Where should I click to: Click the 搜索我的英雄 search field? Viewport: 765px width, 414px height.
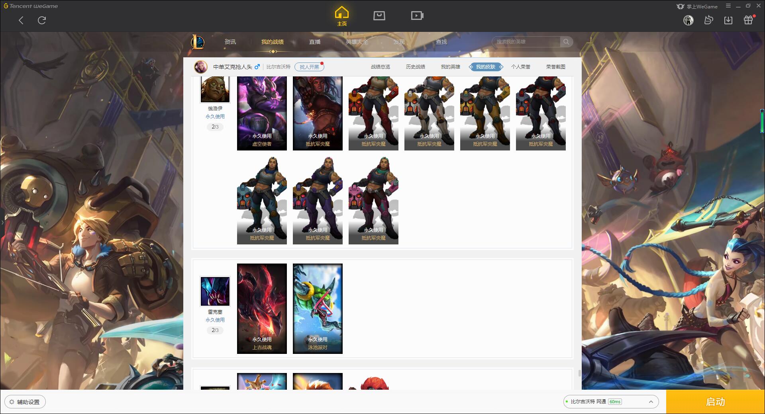click(x=526, y=42)
